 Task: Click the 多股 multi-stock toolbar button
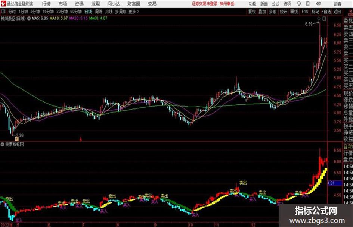pos(273,12)
